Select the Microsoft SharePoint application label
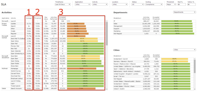Screen dimensions: 197x91 point(5,57)
